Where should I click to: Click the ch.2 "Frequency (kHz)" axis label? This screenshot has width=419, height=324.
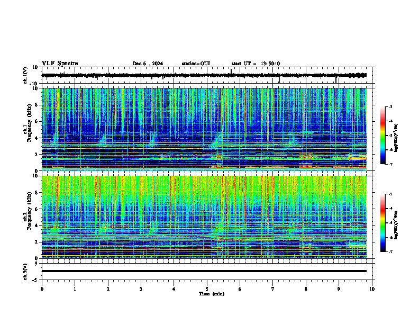[x=29, y=211]
